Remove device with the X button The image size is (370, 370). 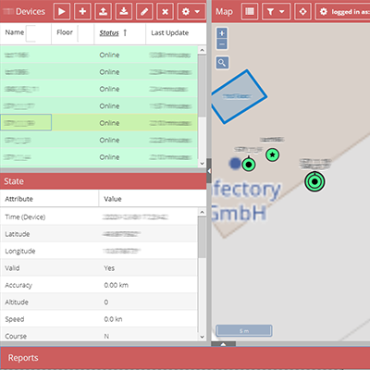point(165,11)
